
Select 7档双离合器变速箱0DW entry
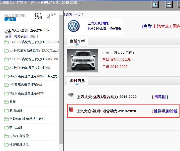[27, 93]
